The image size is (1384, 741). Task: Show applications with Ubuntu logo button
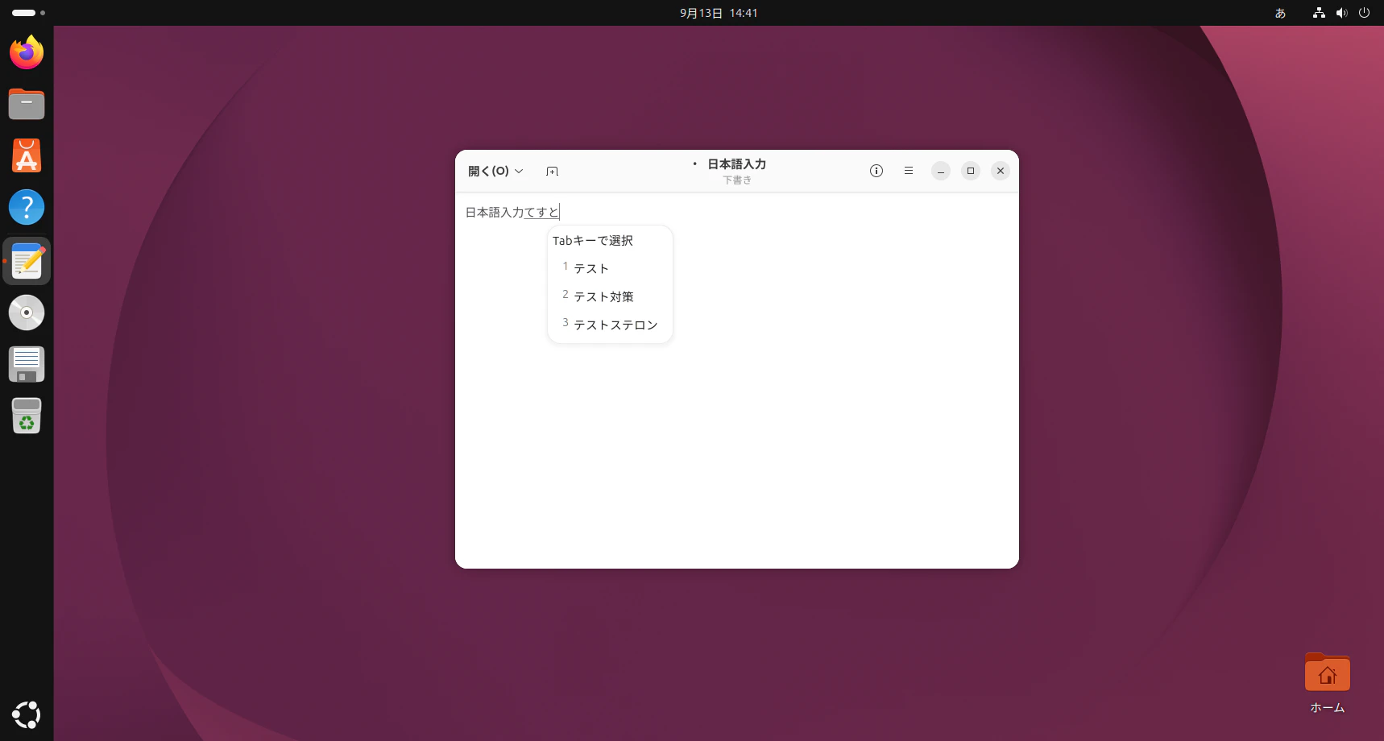click(27, 714)
